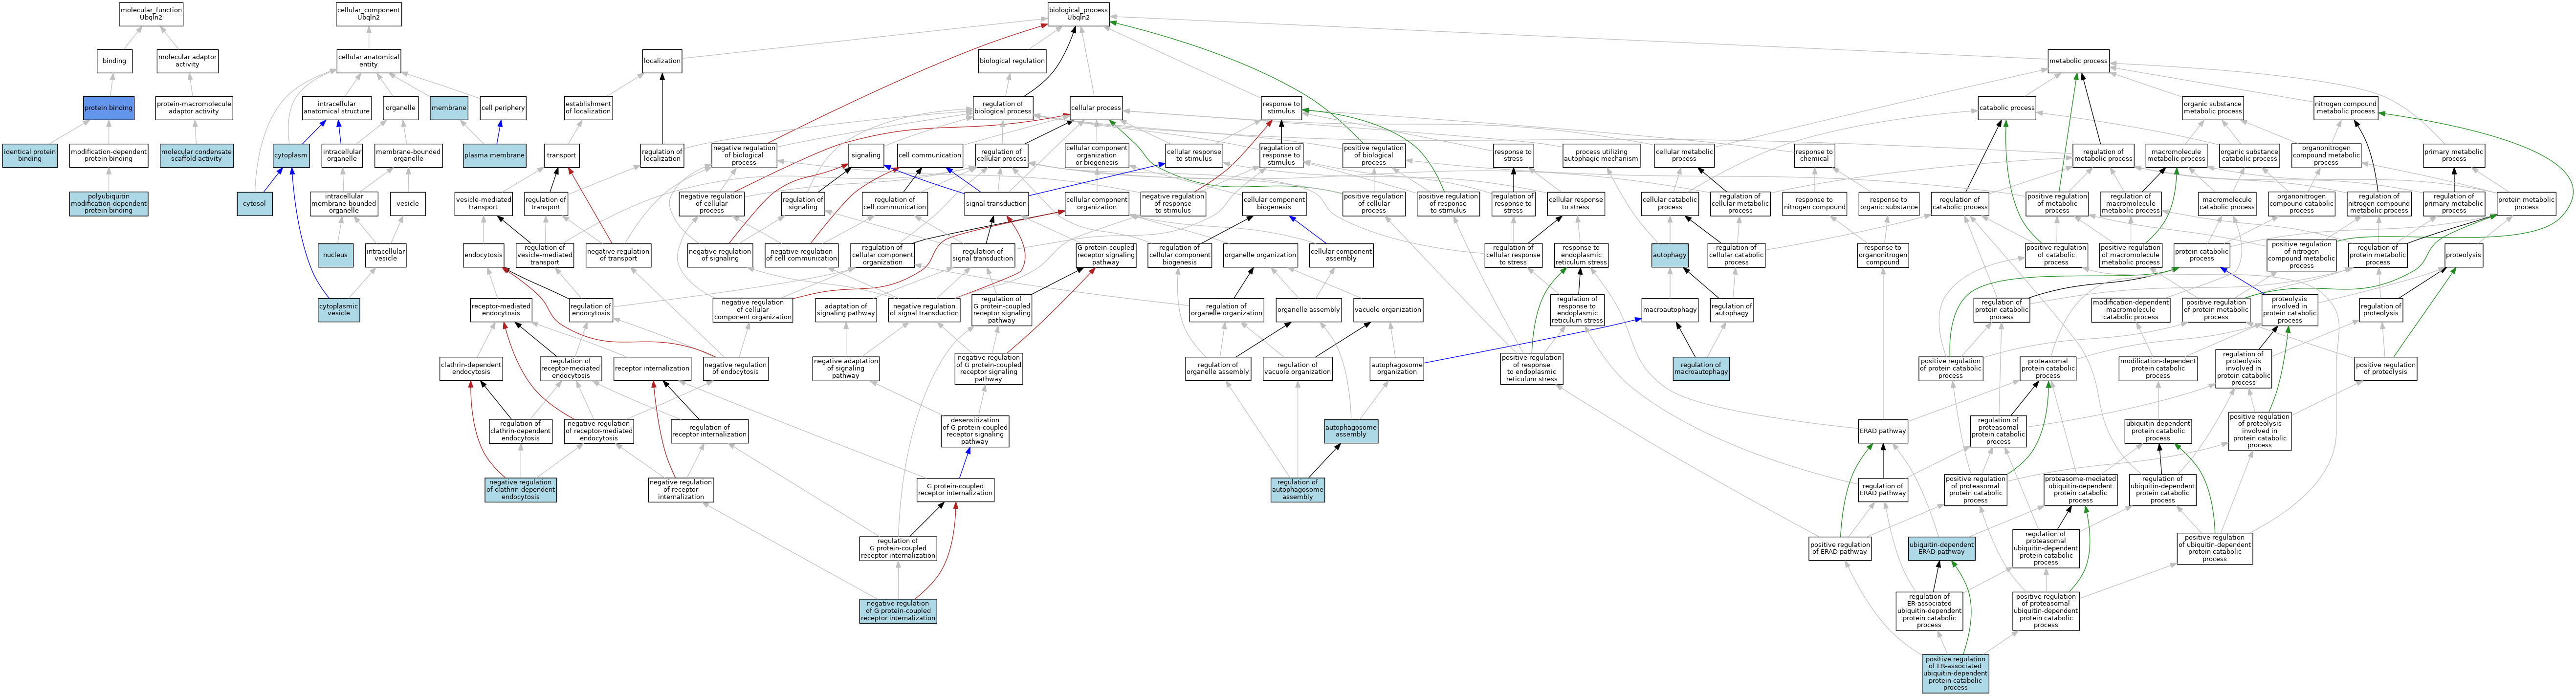The width and height of the screenshot is (2576, 696).
Task: Select the 'autophagosome organization' node
Action: 1397,369
